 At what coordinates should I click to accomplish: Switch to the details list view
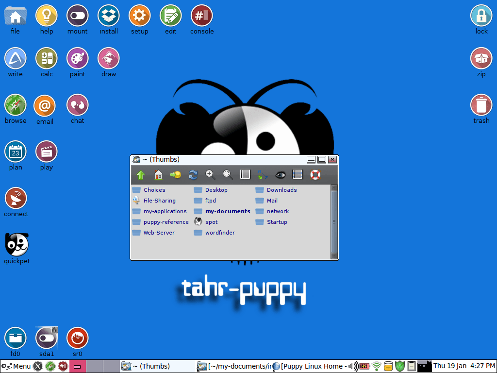pos(245,174)
